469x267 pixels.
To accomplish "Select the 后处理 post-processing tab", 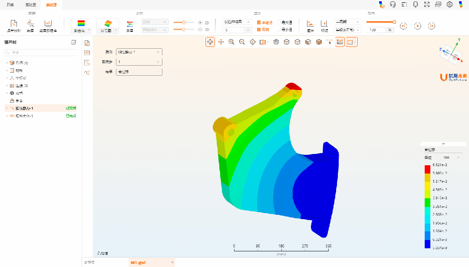I will pos(51,5).
